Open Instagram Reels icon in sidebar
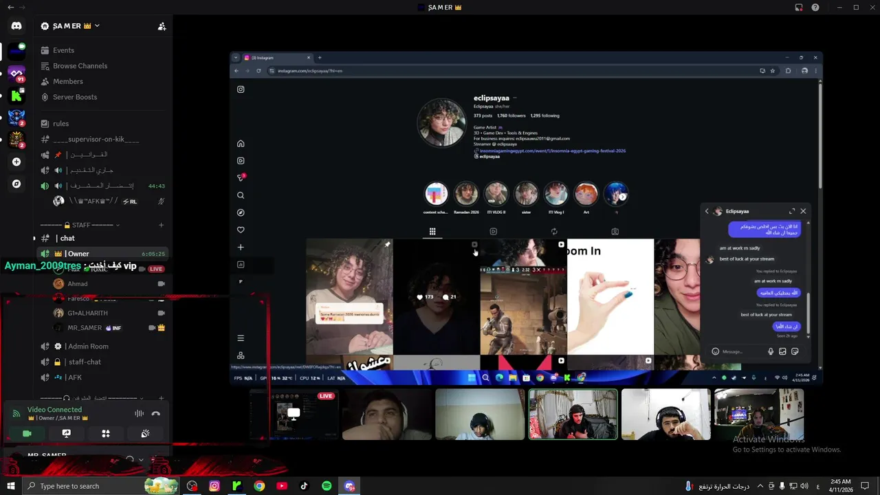 point(241,161)
